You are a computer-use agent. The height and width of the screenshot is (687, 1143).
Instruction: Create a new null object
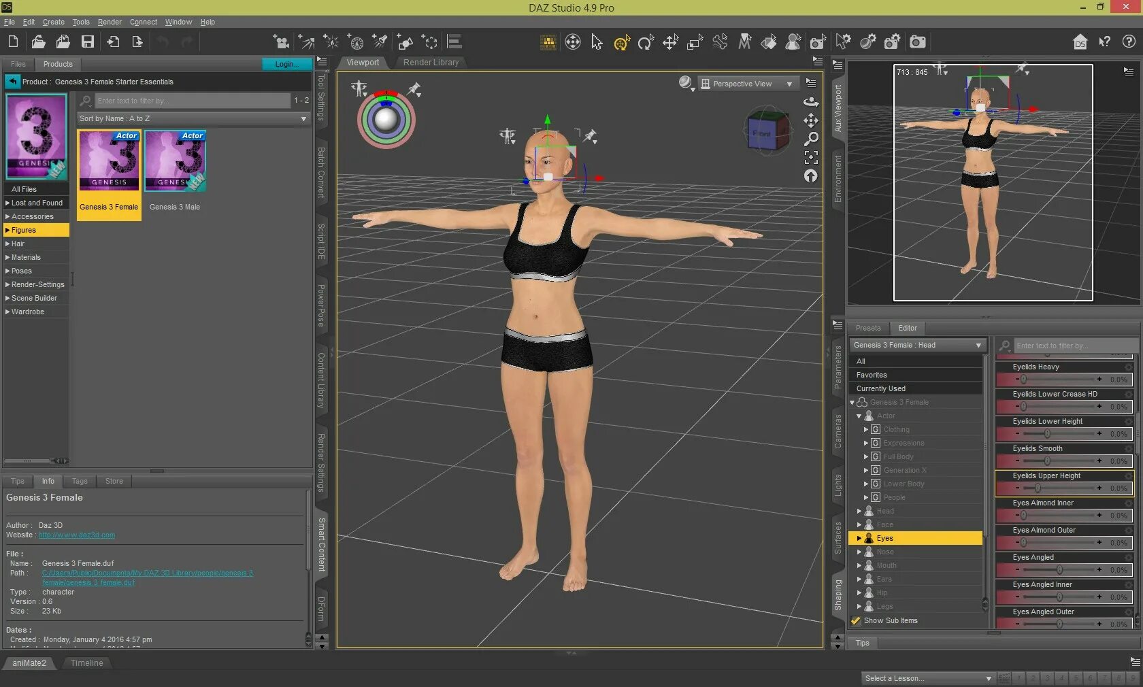429,41
